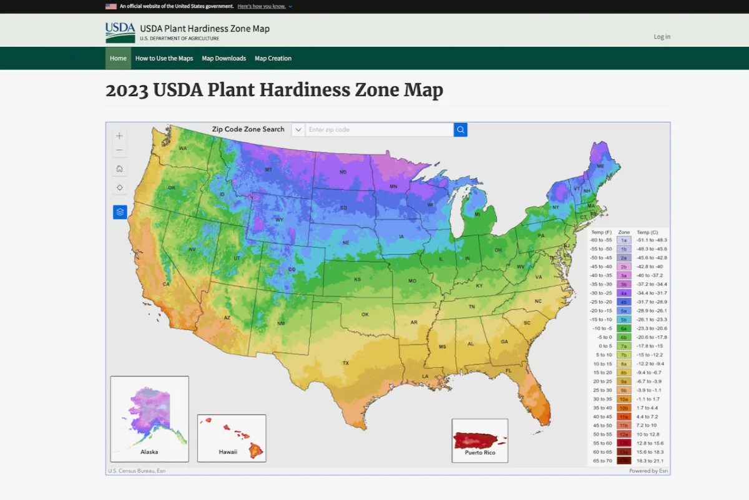
Task: Click the U.S. flag in the official banner
Action: [111, 7]
